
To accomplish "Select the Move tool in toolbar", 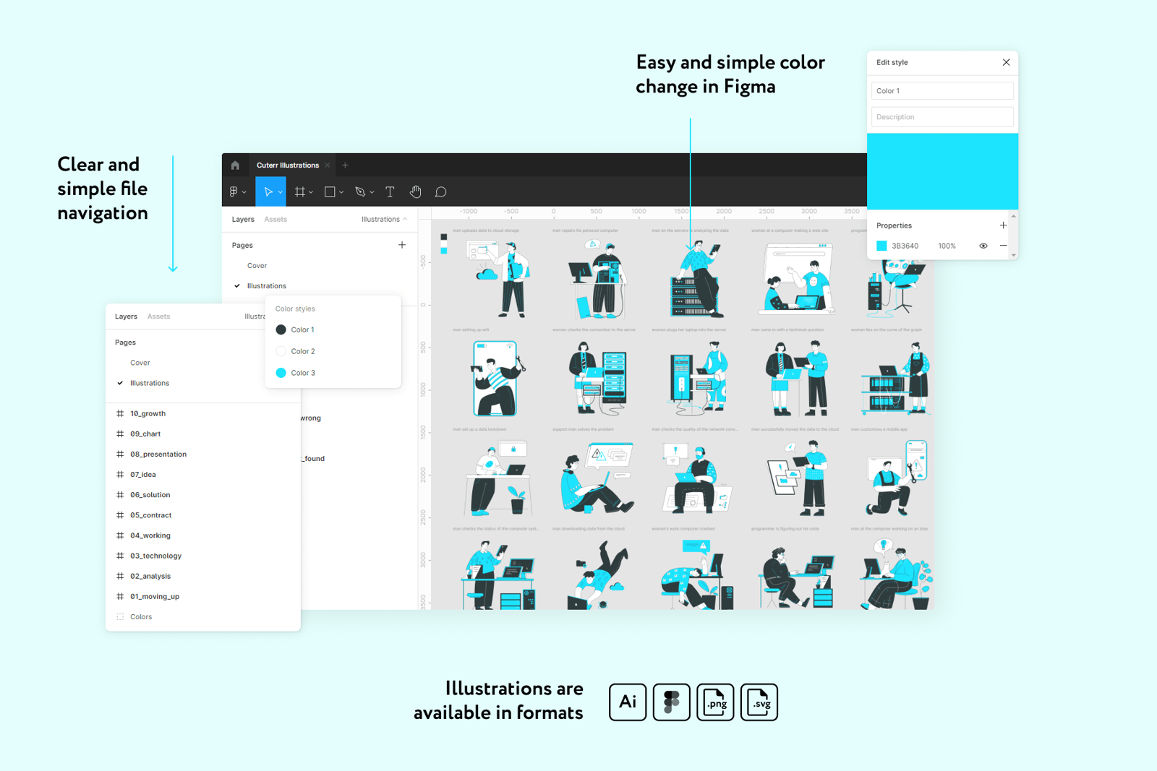I will [268, 192].
